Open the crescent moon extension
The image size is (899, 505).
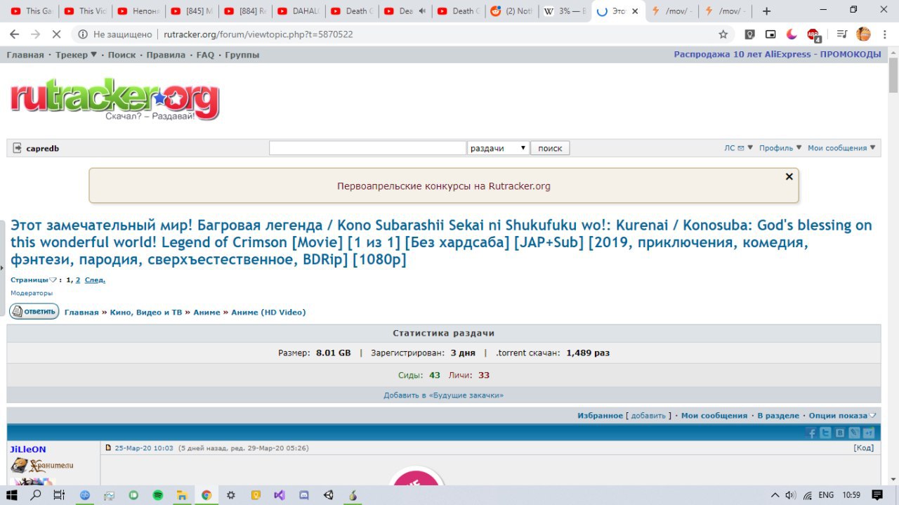(x=792, y=34)
